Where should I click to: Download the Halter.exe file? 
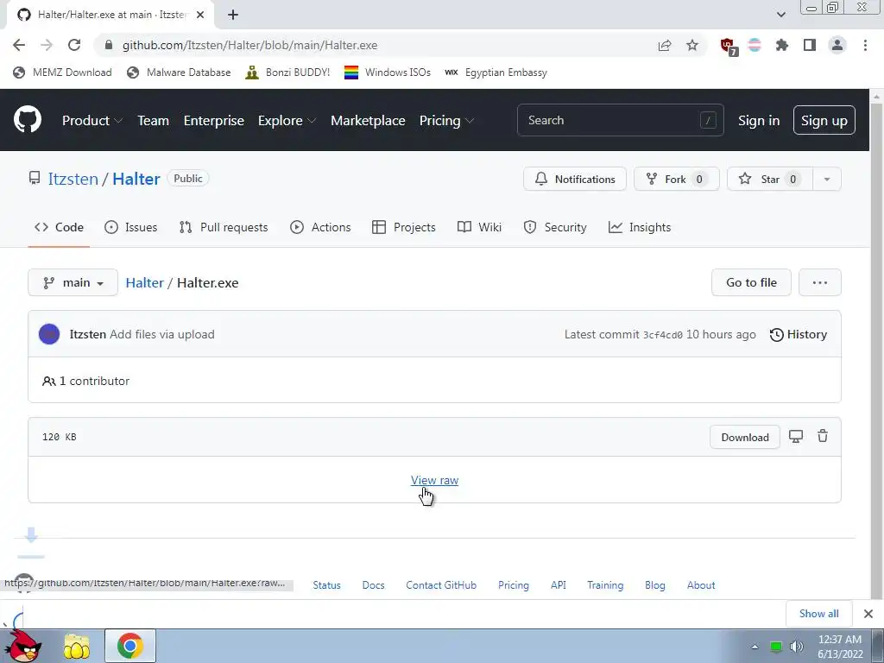(x=745, y=437)
